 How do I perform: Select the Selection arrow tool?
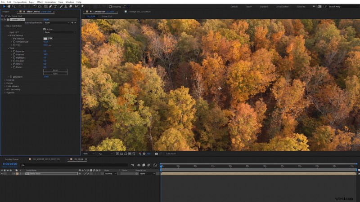4,6
